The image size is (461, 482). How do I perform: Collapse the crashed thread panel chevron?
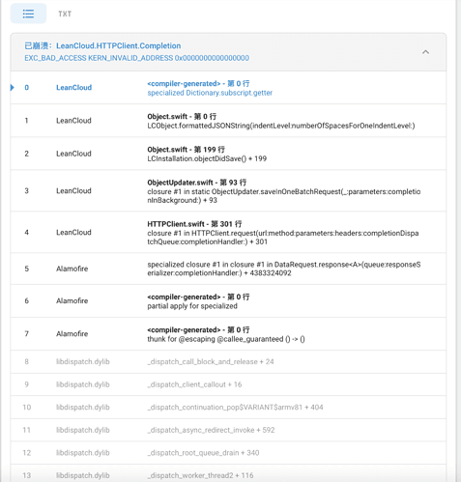click(425, 52)
